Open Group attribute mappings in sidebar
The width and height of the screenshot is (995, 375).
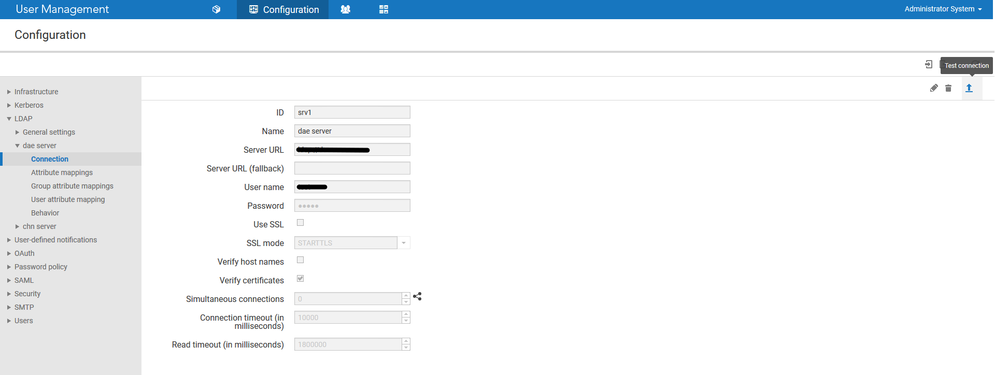pos(72,186)
